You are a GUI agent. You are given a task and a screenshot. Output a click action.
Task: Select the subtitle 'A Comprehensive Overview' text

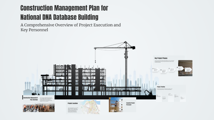[x=71, y=27]
